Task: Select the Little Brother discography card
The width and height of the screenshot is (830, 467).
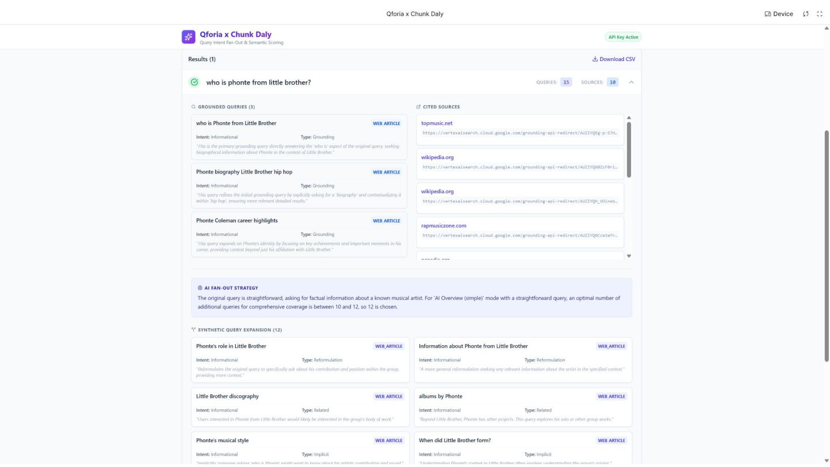Action: (300, 407)
